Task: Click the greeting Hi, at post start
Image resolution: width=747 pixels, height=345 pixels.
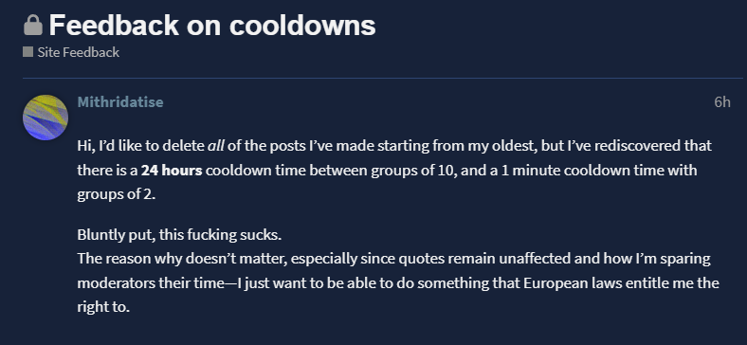Action: tap(84, 146)
